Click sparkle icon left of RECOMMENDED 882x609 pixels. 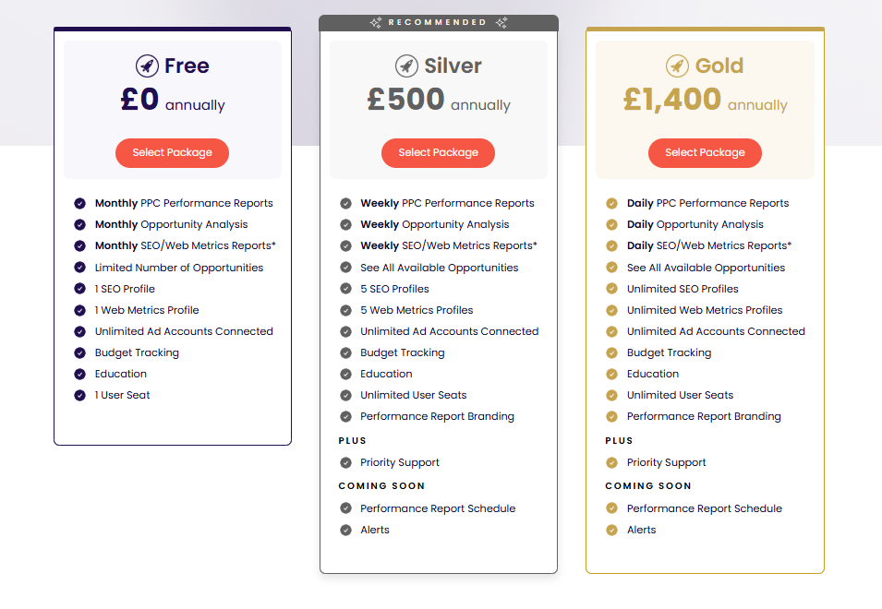point(376,22)
